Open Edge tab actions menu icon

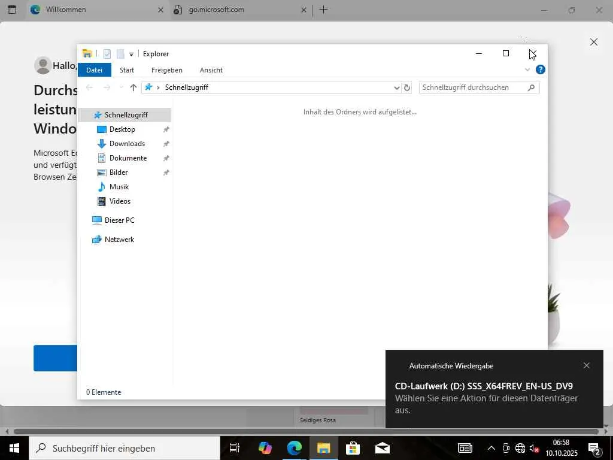pos(12,10)
